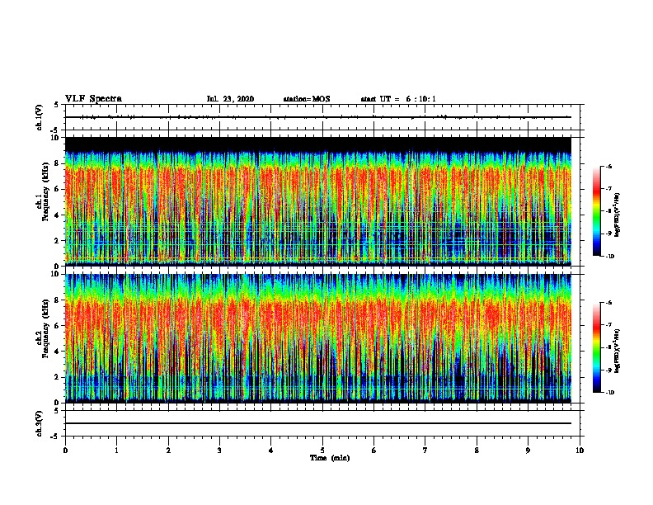This screenshot has width=653, height=505.
Task: Click time axis tick label "5"
Action: coord(322,451)
